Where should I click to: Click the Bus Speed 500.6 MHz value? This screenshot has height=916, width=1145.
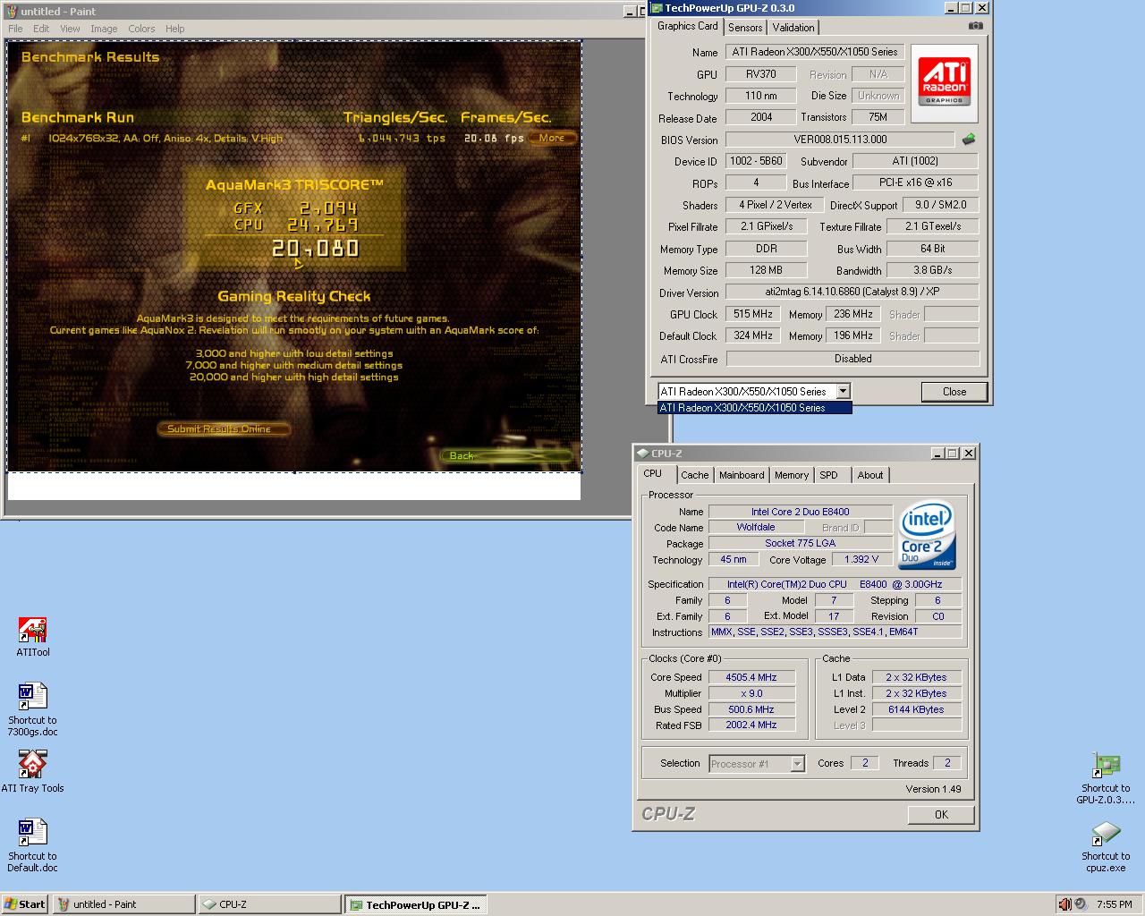click(751, 709)
